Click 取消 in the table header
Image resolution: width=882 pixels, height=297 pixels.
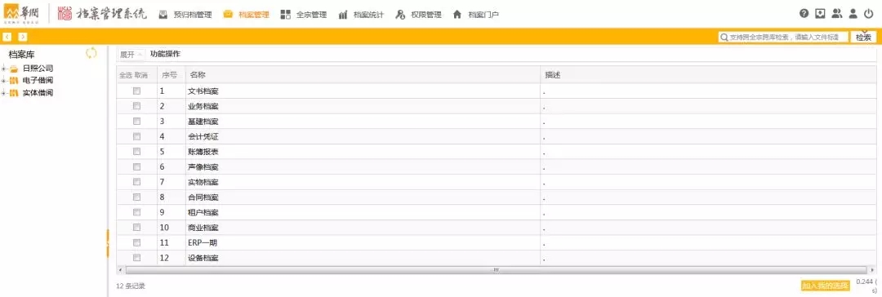pos(140,75)
